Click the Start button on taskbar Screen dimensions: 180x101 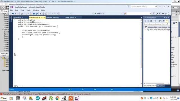tap(4, 98)
